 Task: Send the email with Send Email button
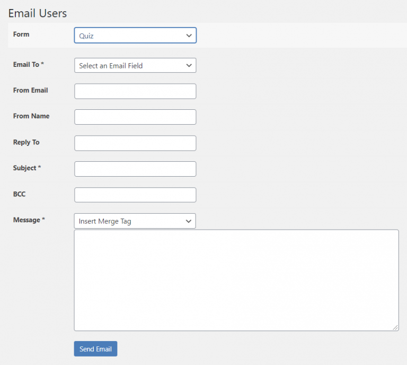pyautogui.click(x=95, y=349)
